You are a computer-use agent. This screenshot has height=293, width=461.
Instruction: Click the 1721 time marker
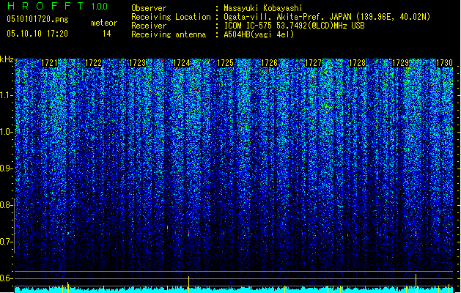click(x=49, y=63)
